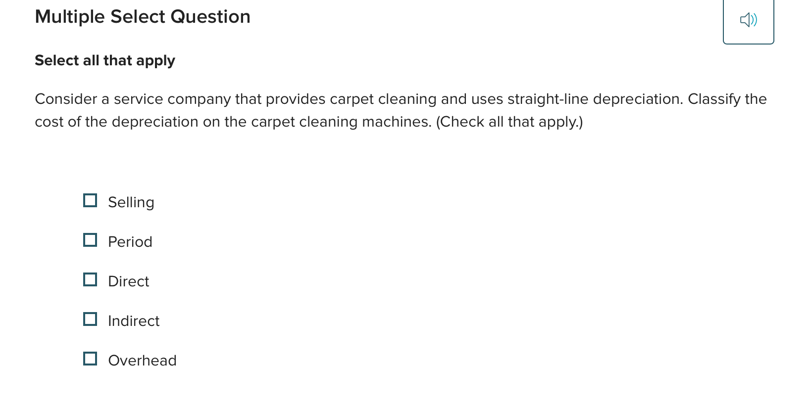Check the Selling checkbox

pos(90,200)
